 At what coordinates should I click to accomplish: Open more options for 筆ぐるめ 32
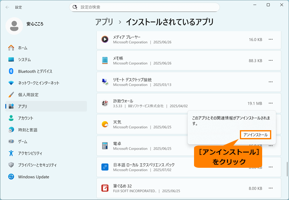270,188
